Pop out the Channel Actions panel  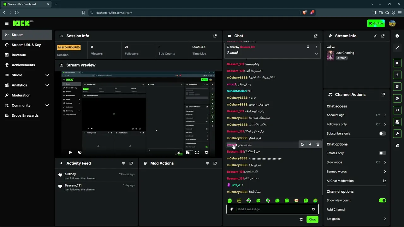[383, 95]
